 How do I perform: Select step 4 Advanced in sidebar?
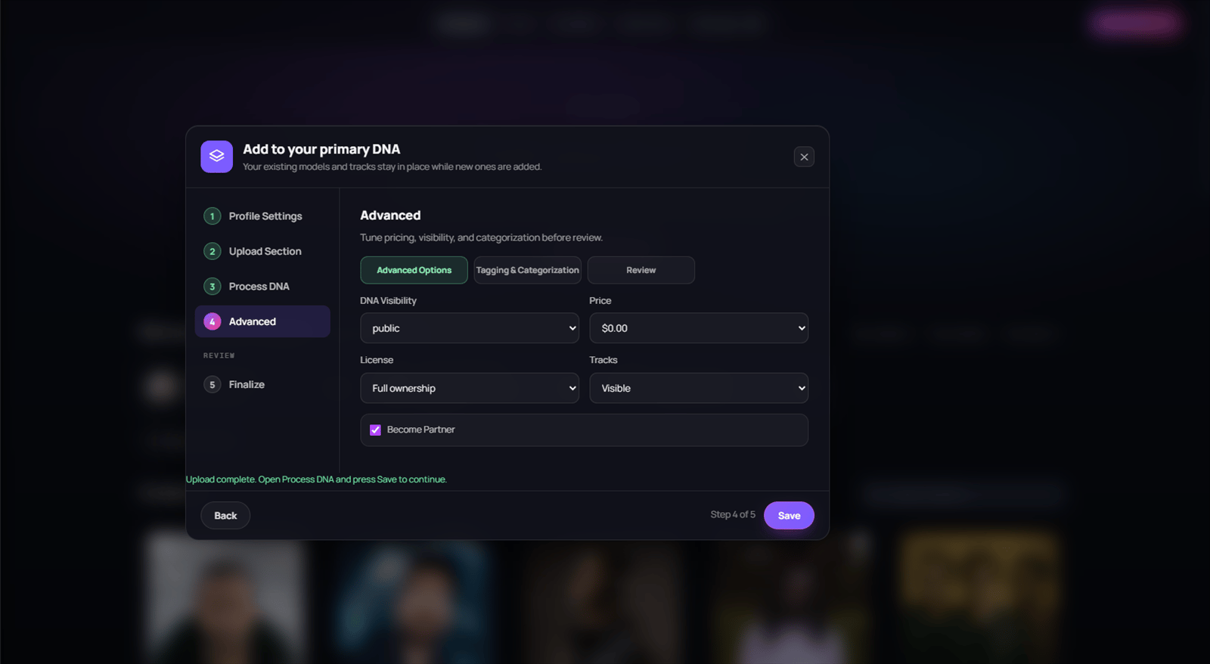pyautogui.click(x=262, y=321)
